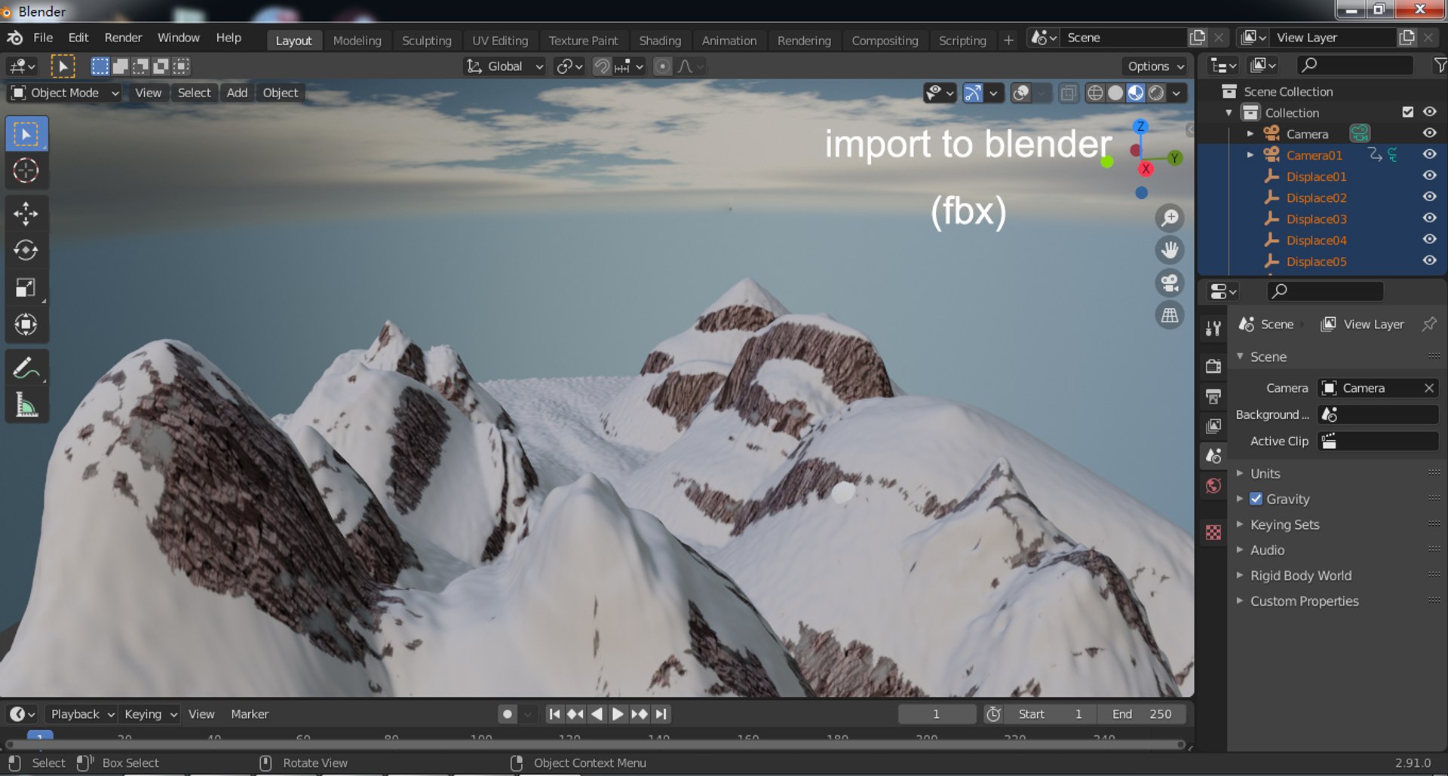Viewport: 1448px width, 776px height.
Task: Toggle visibility of Displace01
Action: point(1429,176)
